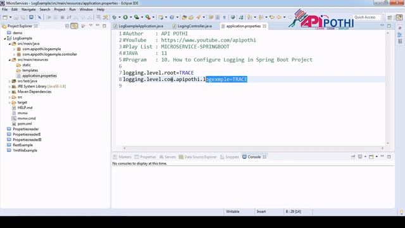Open the Navigate menu
This screenshot has height=228, width=405.
point(28,9)
